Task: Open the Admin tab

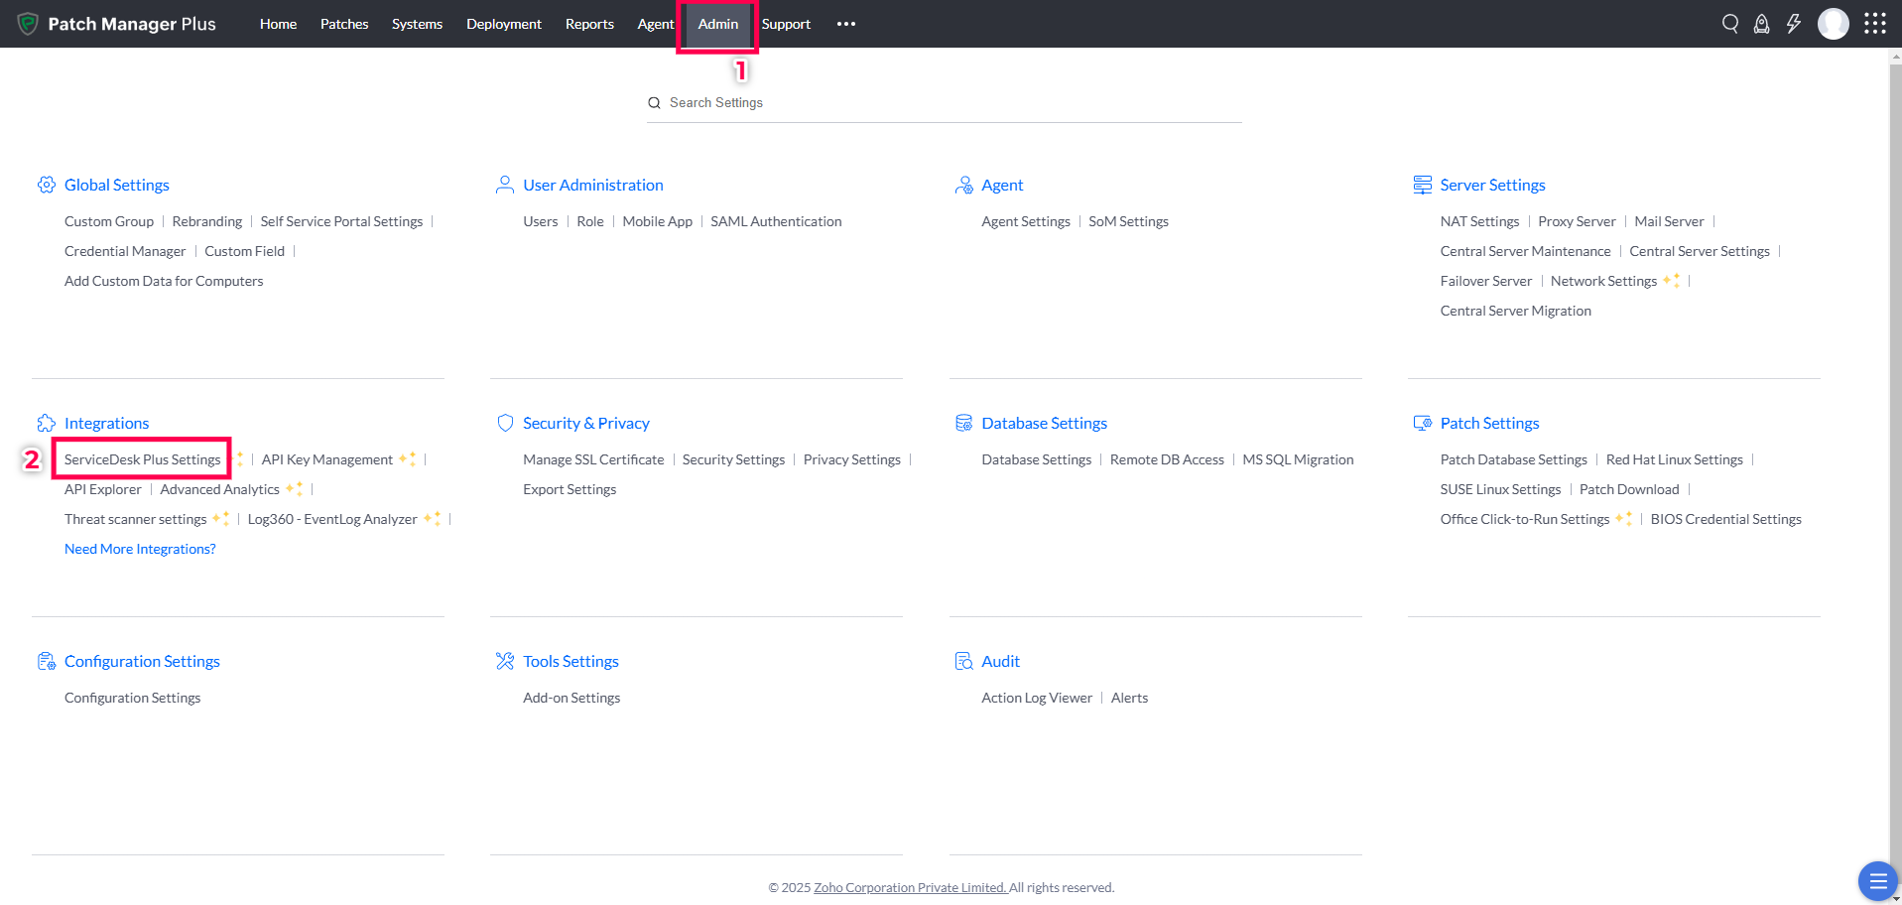Action: tap(717, 24)
